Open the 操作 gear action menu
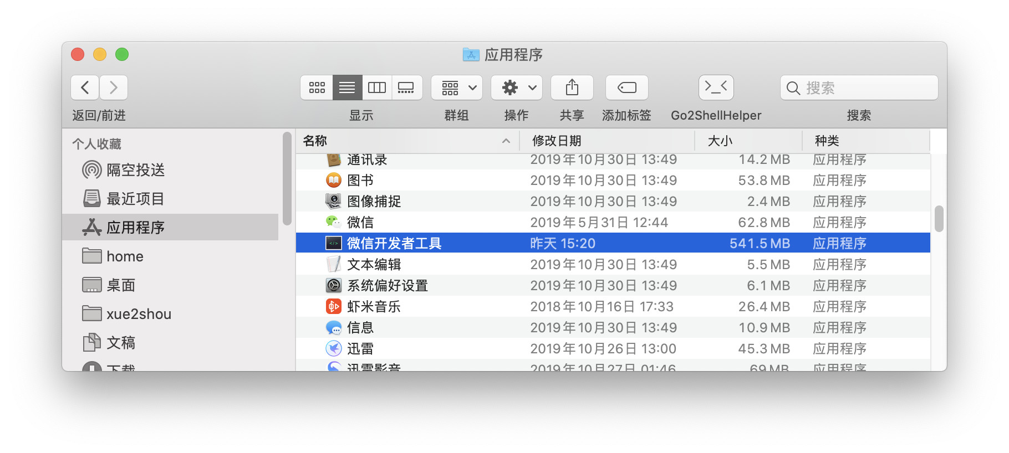 pos(517,87)
